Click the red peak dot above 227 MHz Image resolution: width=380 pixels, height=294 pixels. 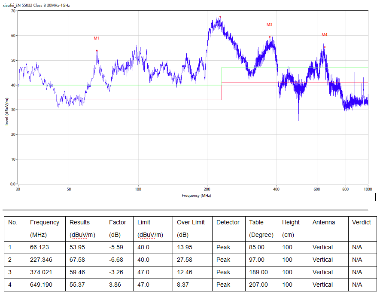220,17
